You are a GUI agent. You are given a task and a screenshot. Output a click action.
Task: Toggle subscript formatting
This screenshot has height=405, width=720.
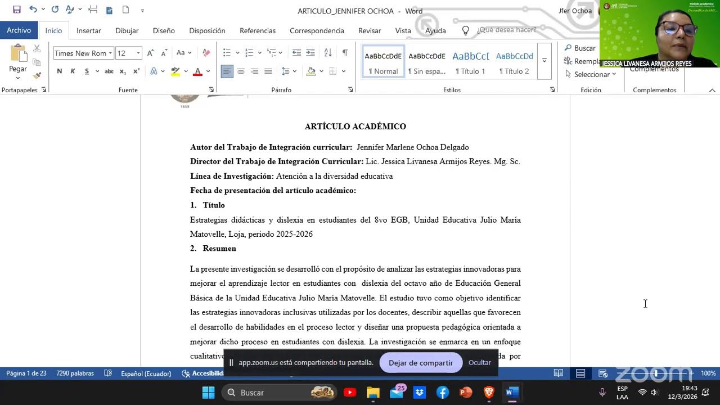(124, 71)
